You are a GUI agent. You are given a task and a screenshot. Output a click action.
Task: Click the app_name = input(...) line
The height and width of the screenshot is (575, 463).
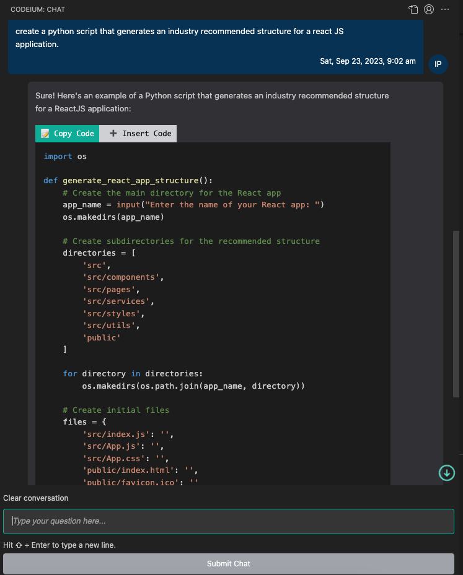(x=193, y=205)
